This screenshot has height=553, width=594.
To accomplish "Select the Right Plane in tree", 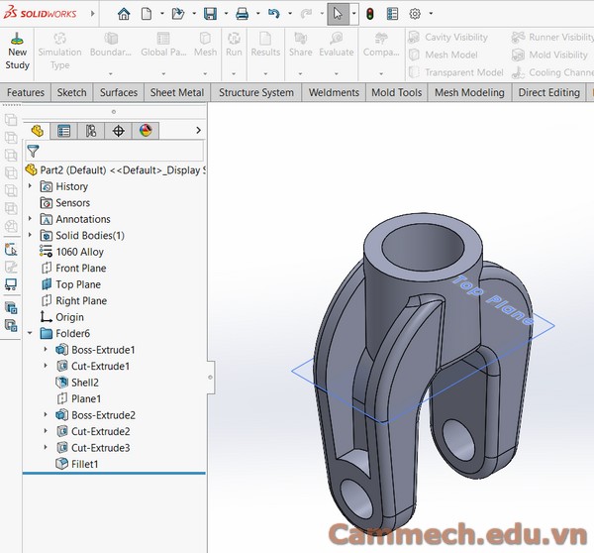I will [74, 300].
